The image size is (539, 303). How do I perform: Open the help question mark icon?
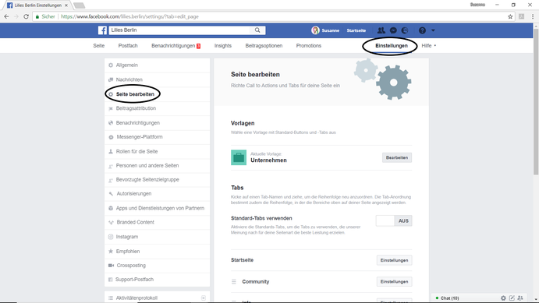(x=422, y=30)
